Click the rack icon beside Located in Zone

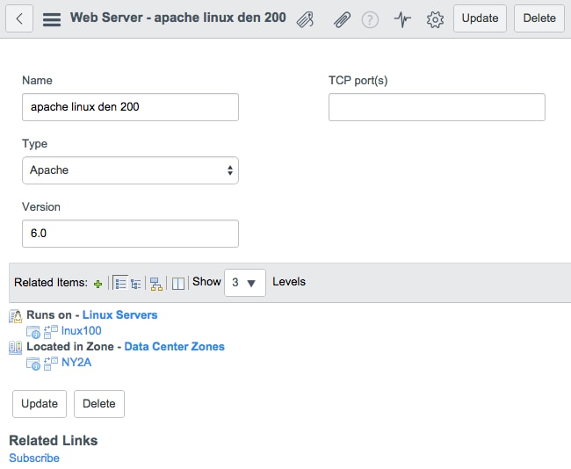point(15,348)
